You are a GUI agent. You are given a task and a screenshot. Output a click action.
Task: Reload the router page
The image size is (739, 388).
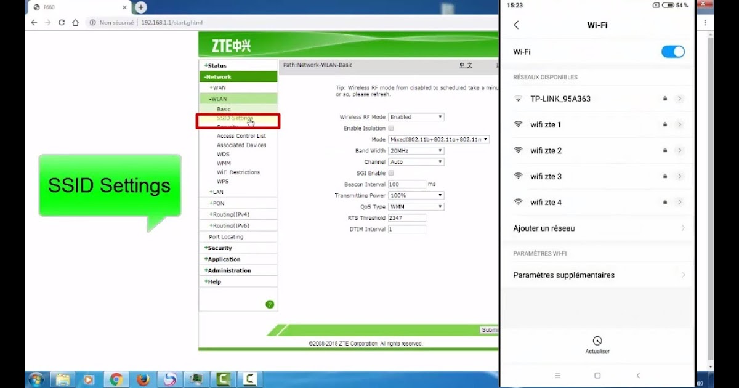(x=62, y=22)
